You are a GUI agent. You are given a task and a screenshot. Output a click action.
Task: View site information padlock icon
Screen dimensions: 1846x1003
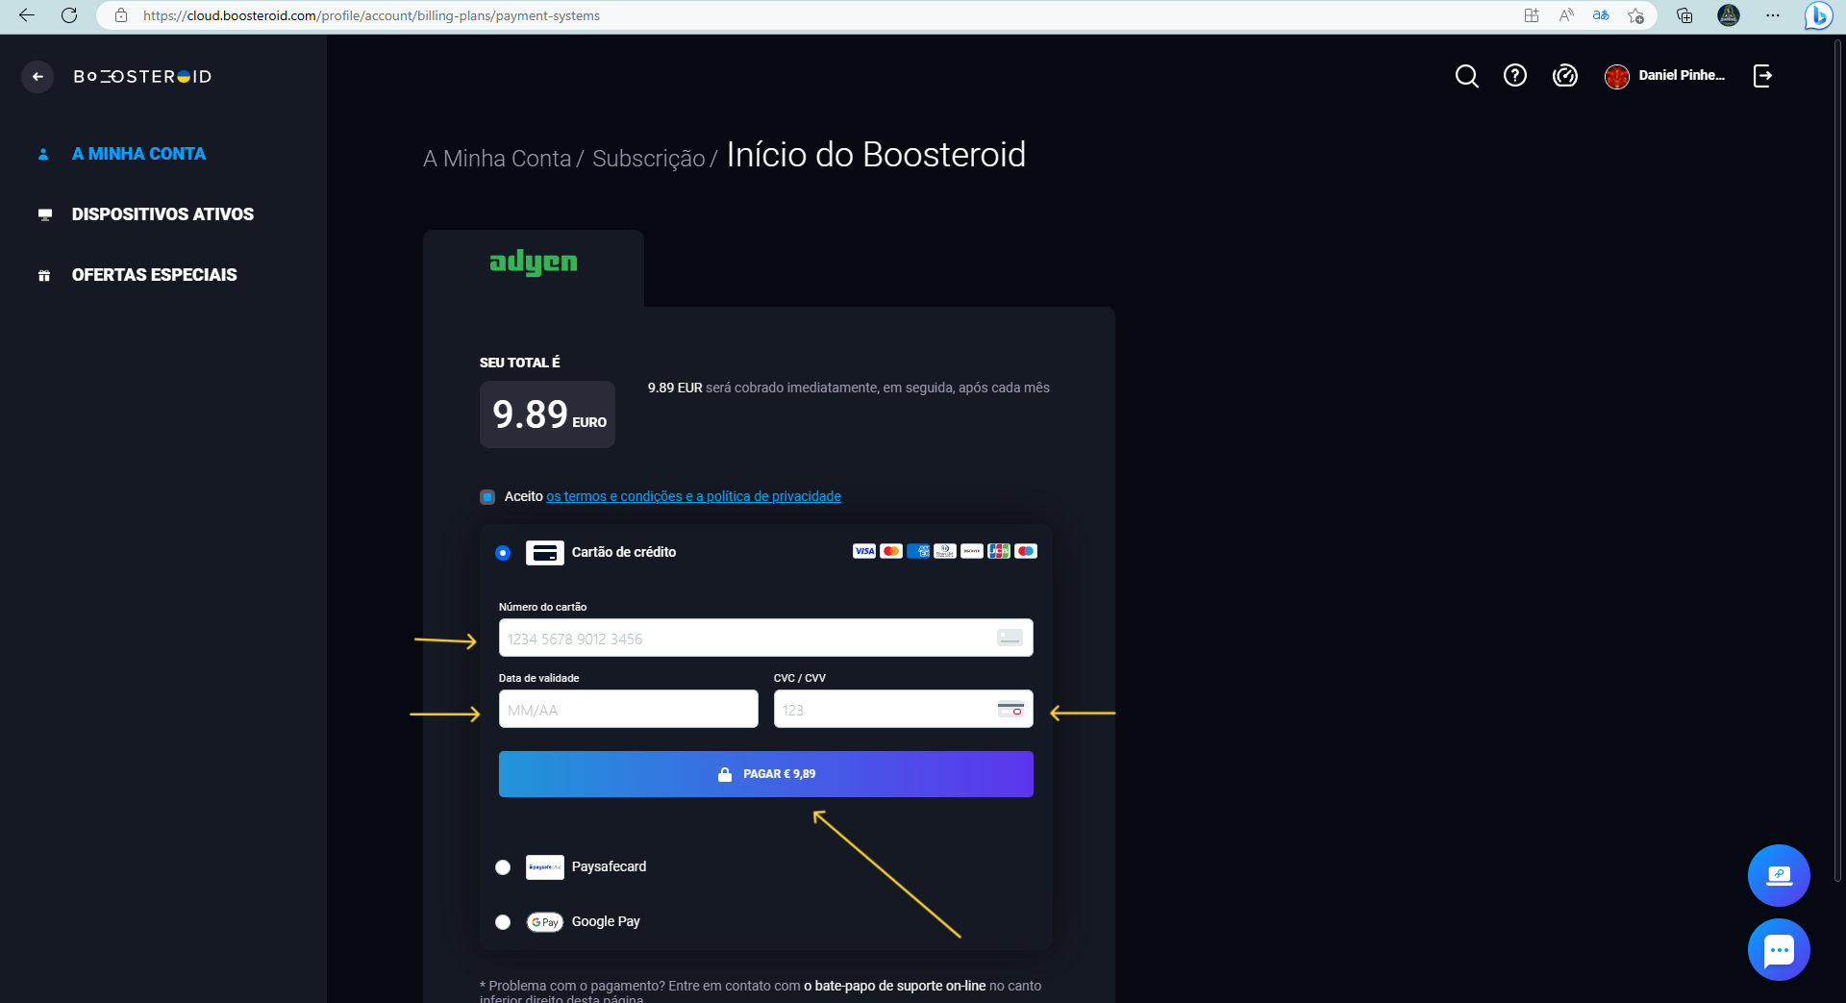click(121, 15)
